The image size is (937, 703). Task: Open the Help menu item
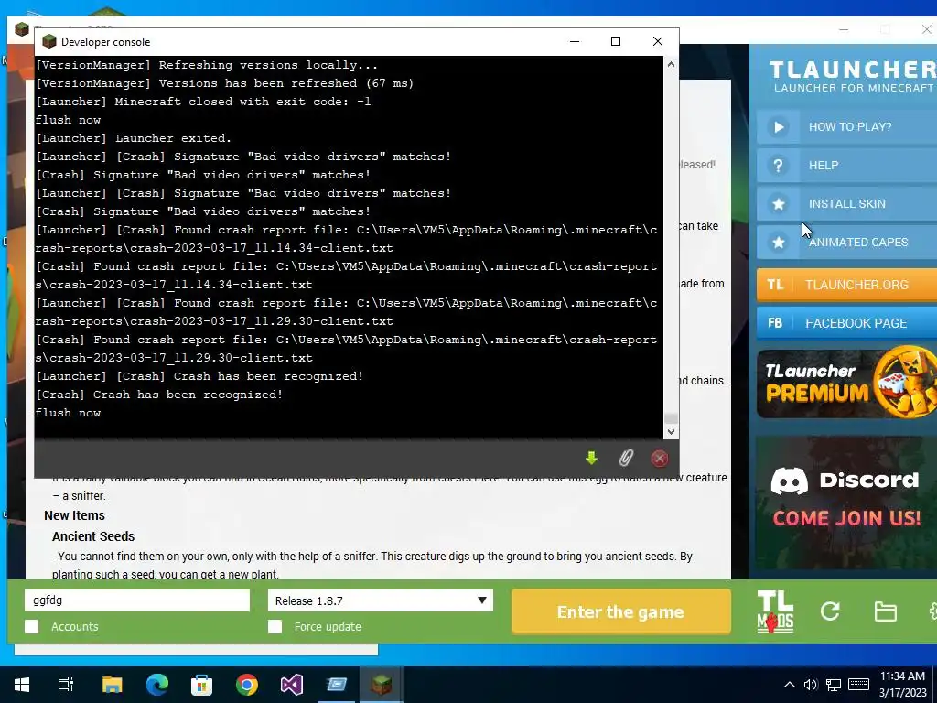[846, 166]
